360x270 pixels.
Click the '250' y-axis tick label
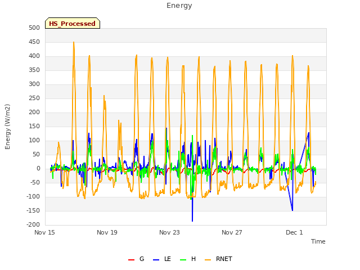(x=34, y=98)
